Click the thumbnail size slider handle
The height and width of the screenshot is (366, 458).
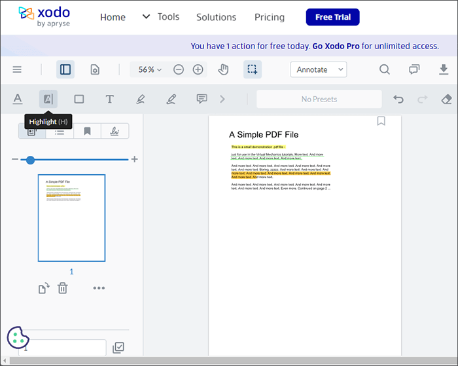(x=30, y=160)
